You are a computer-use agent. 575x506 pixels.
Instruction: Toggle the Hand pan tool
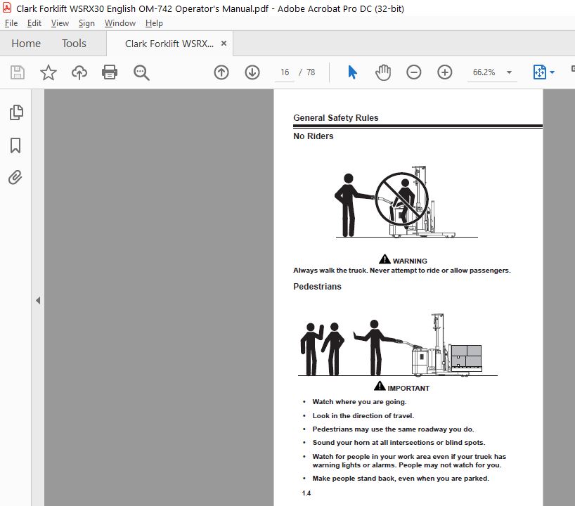click(x=383, y=72)
